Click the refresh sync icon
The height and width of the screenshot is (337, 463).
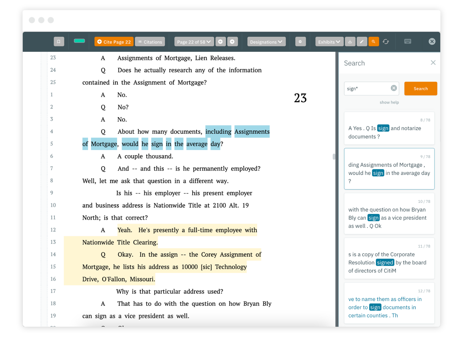(x=386, y=42)
